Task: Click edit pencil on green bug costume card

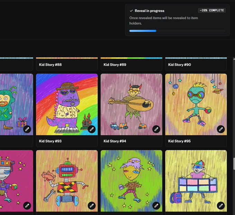Action: pyautogui.click(x=27, y=129)
